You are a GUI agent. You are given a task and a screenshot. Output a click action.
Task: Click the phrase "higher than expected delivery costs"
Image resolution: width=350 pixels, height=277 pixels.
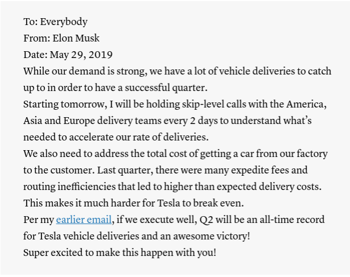click(x=246, y=187)
